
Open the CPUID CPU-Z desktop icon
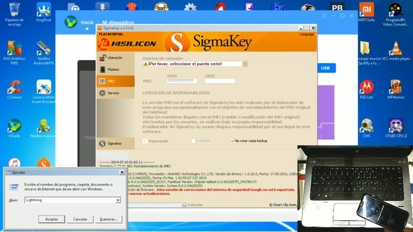[x=396, y=128]
